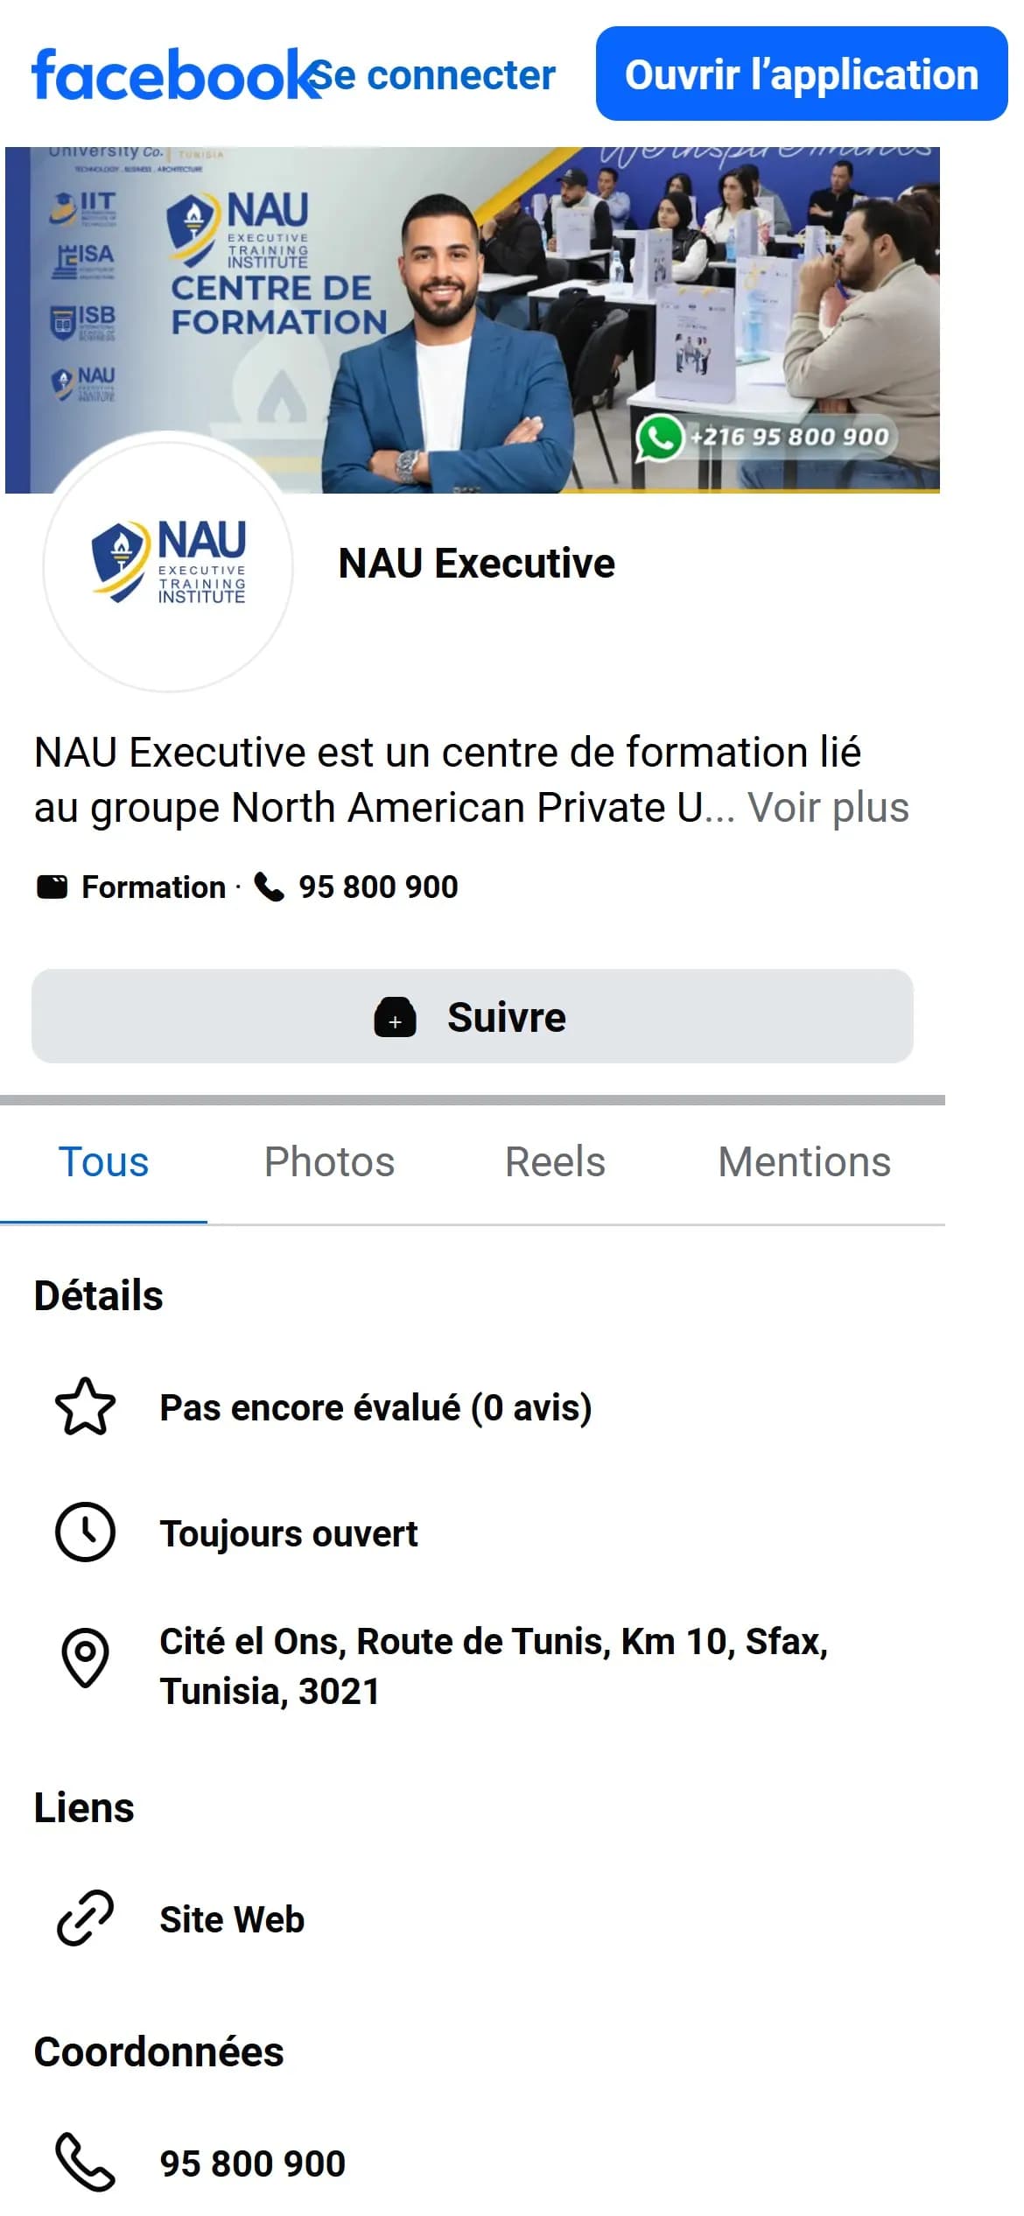Open the Reels tab

pos(555,1162)
